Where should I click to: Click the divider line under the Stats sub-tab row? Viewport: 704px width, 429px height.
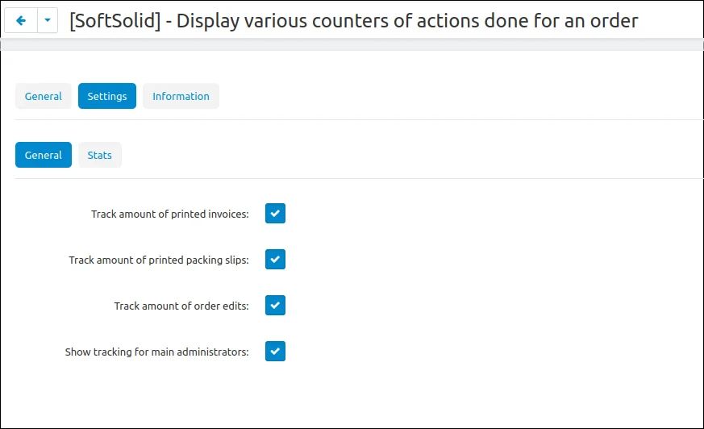(352, 178)
